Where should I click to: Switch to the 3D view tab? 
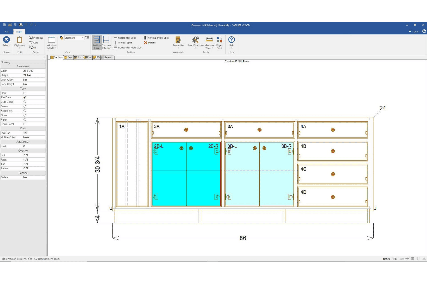(x=96, y=57)
